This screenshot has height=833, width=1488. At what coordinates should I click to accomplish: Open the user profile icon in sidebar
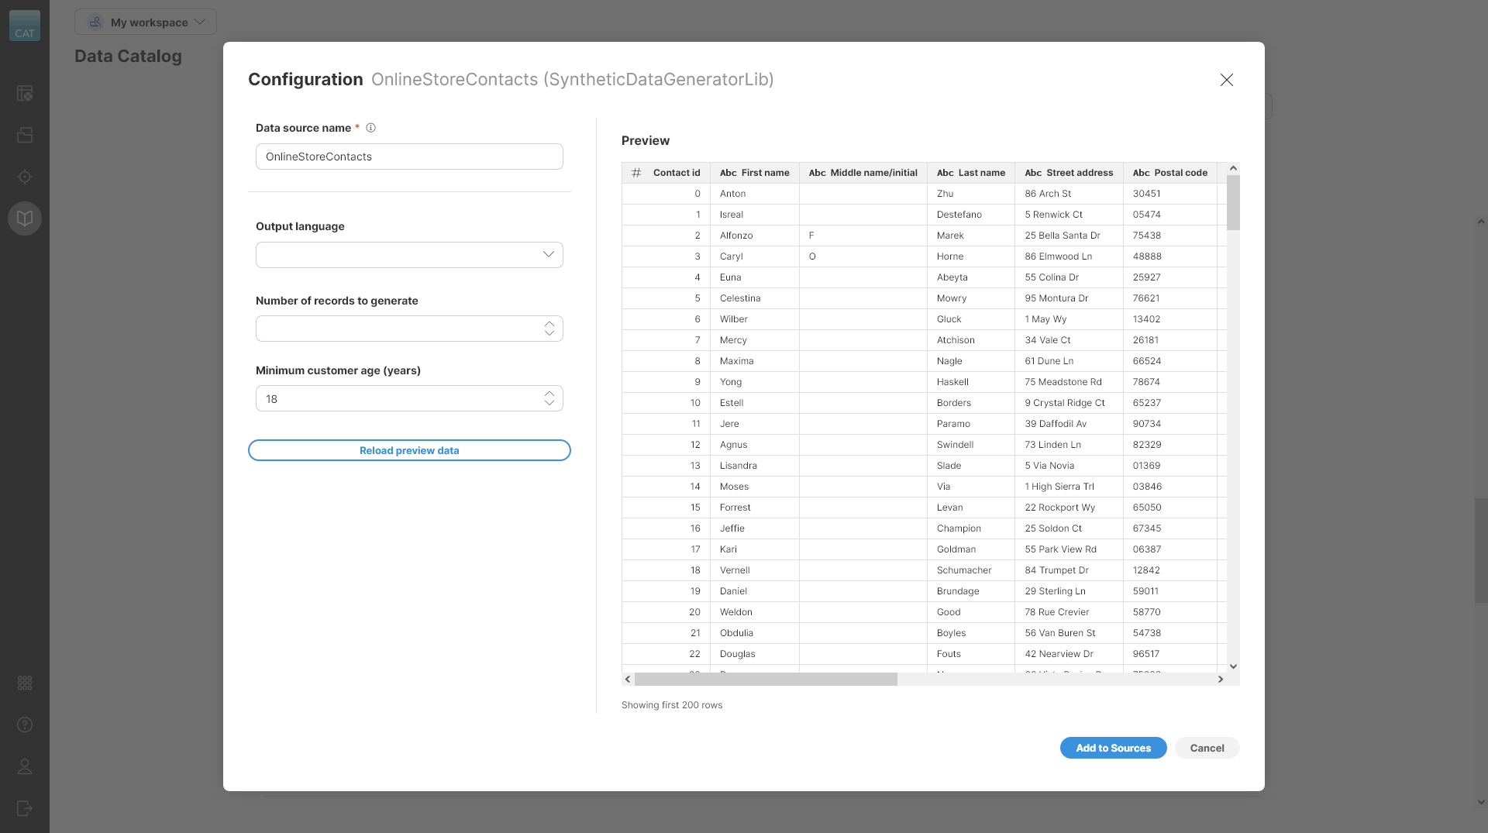click(x=25, y=766)
